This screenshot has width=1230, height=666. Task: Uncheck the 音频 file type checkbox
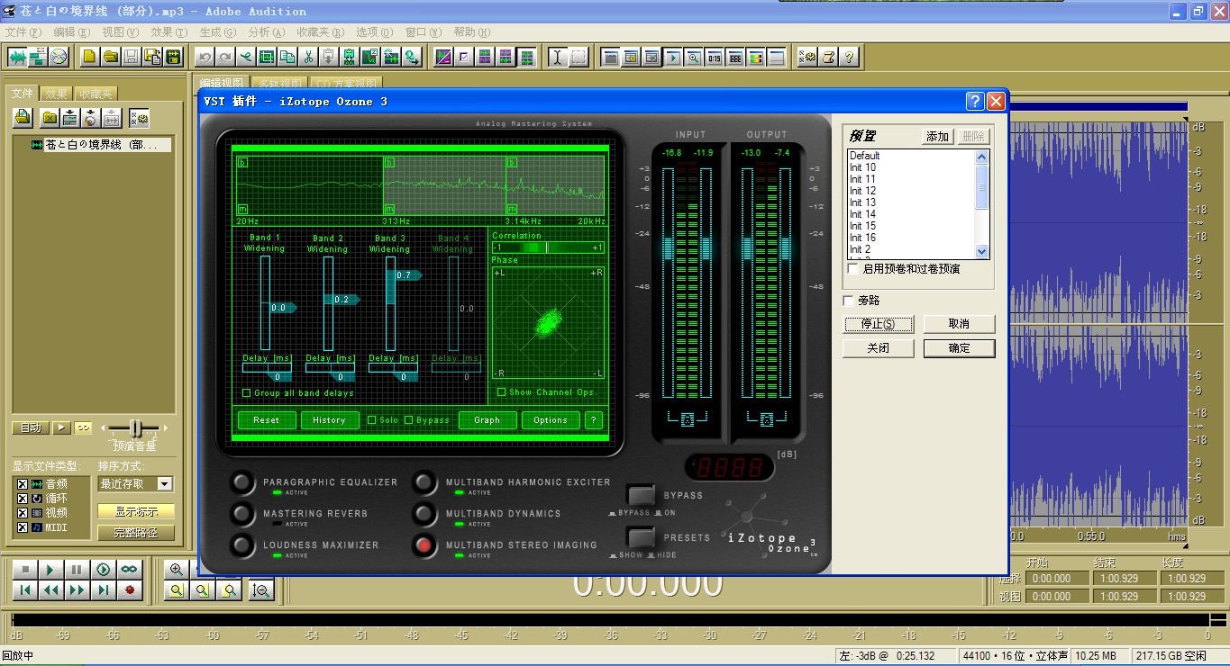click(x=23, y=484)
